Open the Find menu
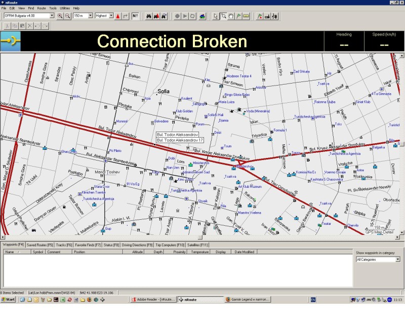Screen dimensions: 405x322 31,8
